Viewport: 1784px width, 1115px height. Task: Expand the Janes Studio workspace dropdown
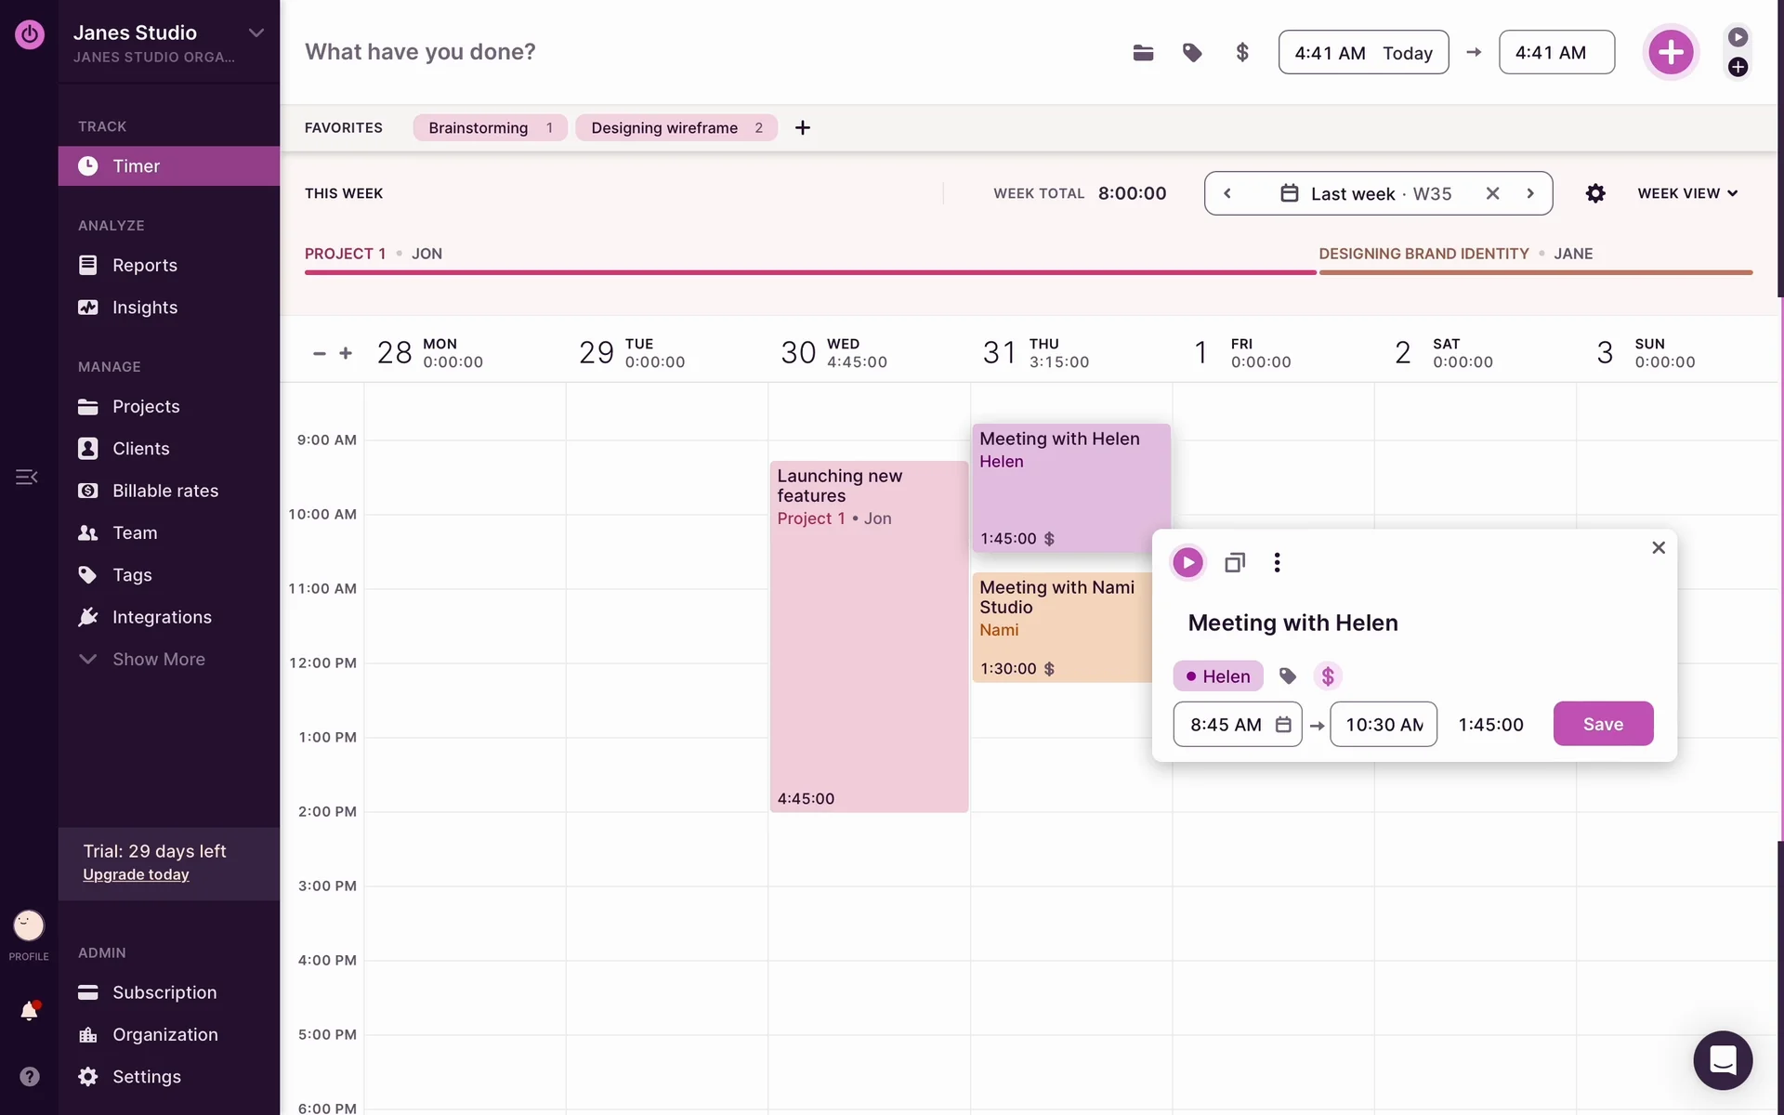coord(256,33)
